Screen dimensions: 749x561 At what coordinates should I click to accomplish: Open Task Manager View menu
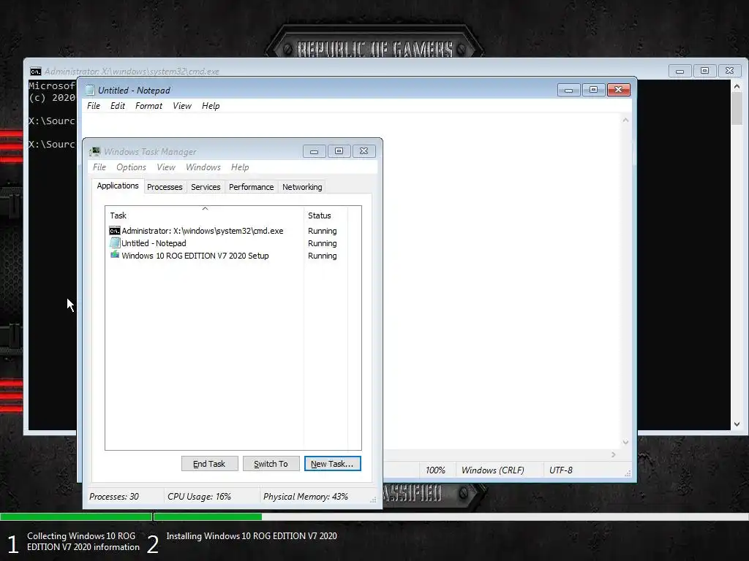(x=166, y=167)
